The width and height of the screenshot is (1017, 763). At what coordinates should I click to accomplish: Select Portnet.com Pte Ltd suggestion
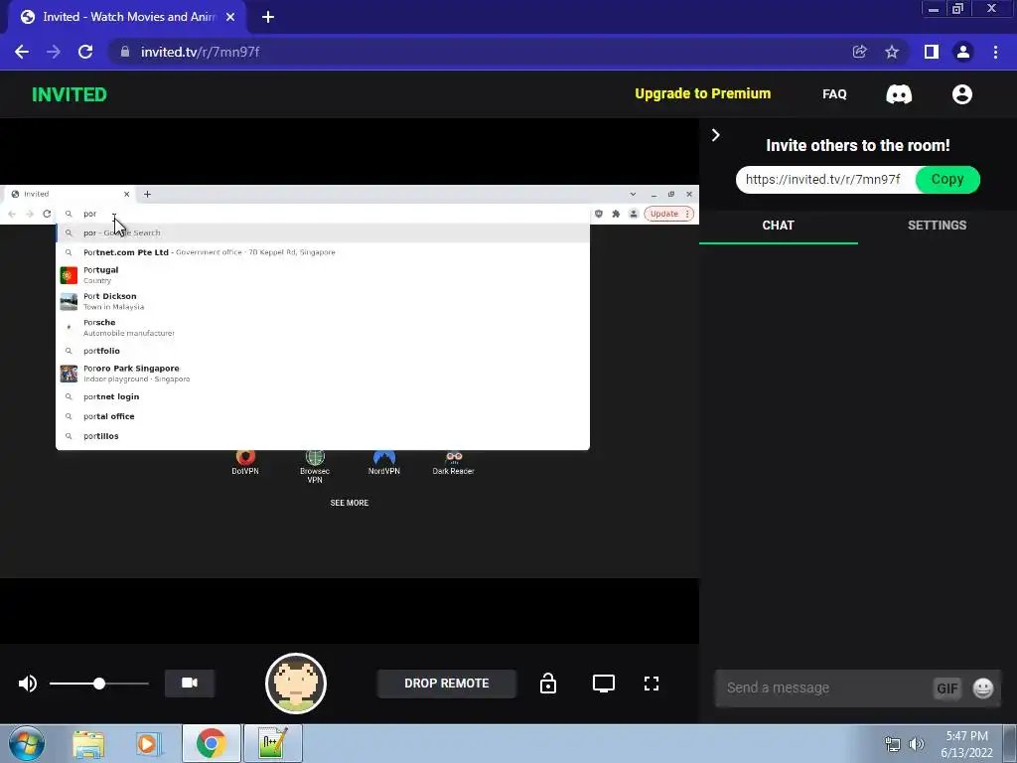pos(323,252)
